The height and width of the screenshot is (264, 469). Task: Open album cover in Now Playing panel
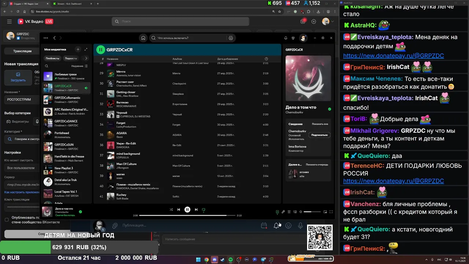point(308,78)
